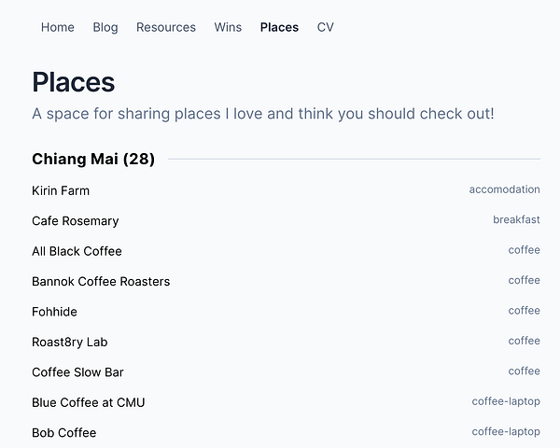
Task: Click the Fohhide place link
Action: pos(54,312)
